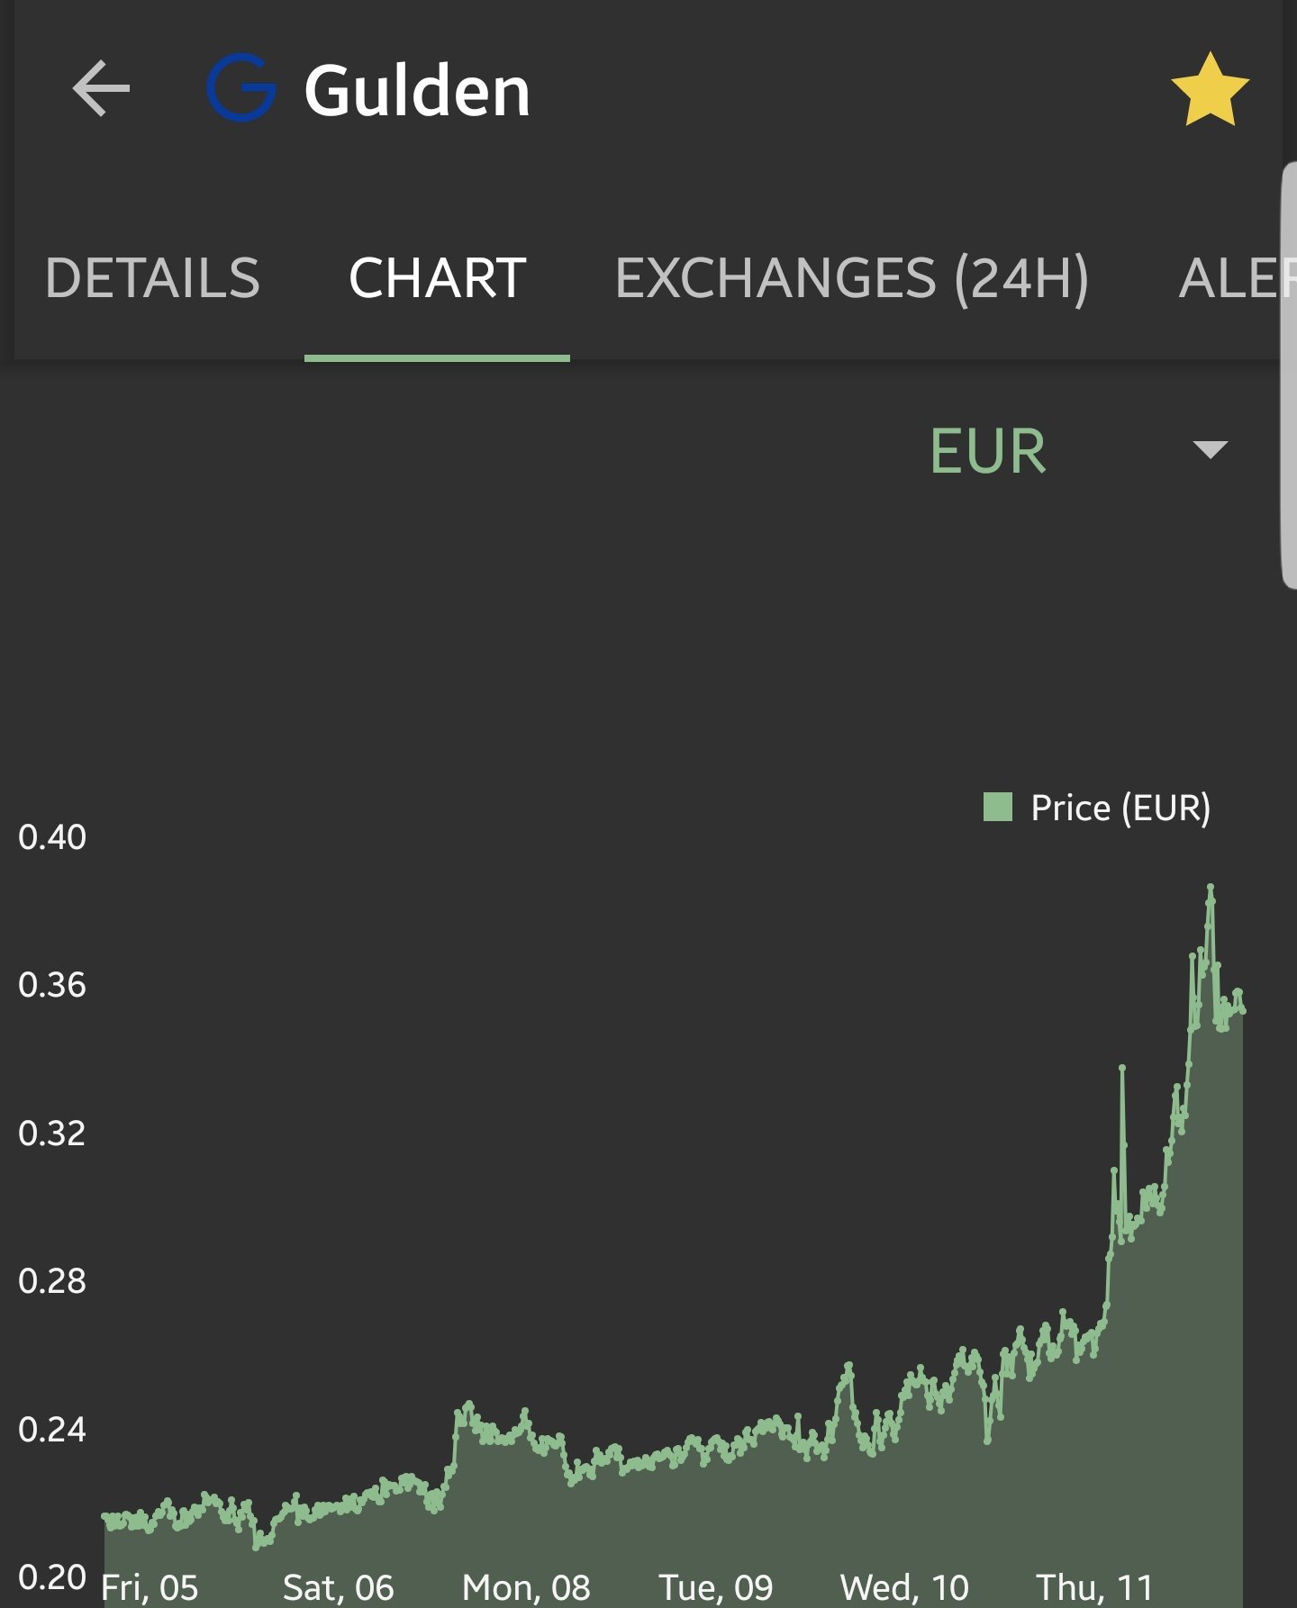Image resolution: width=1297 pixels, height=1608 pixels.
Task: Click the Gulden title text
Action: [x=417, y=90]
